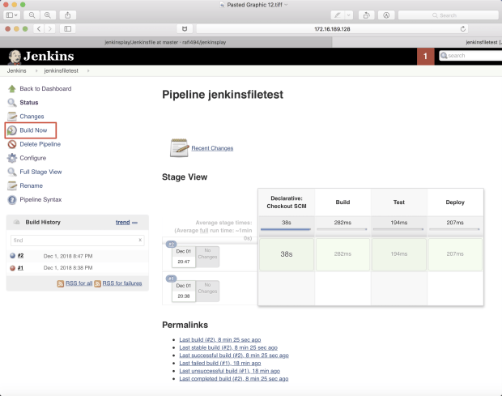Switch to the jenkinsfiletest browser tab
Screen dimensions: 502x396
(417, 42)
